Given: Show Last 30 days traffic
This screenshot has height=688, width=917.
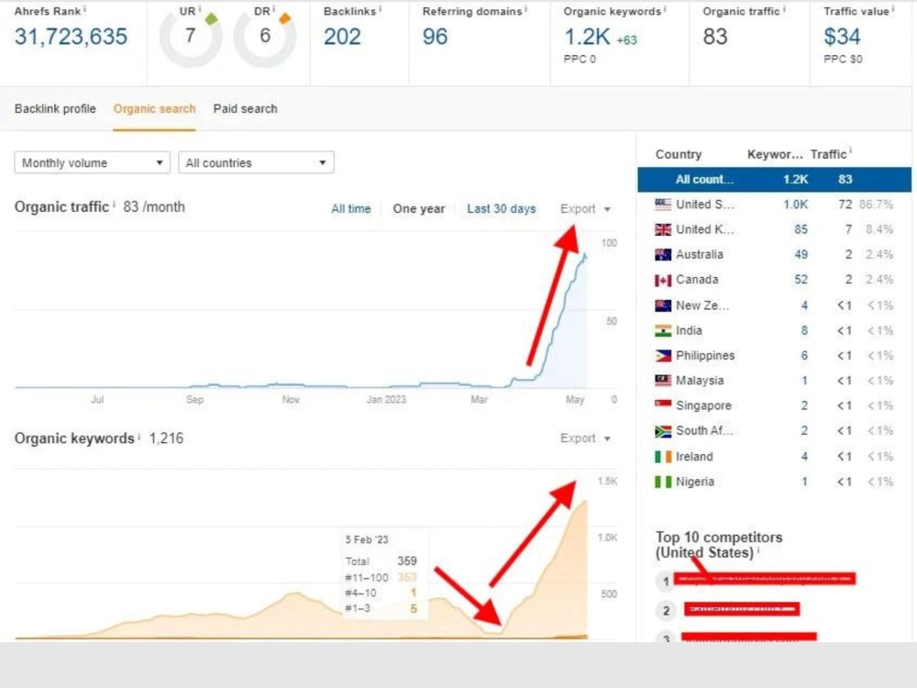Looking at the screenshot, I should [502, 209].
